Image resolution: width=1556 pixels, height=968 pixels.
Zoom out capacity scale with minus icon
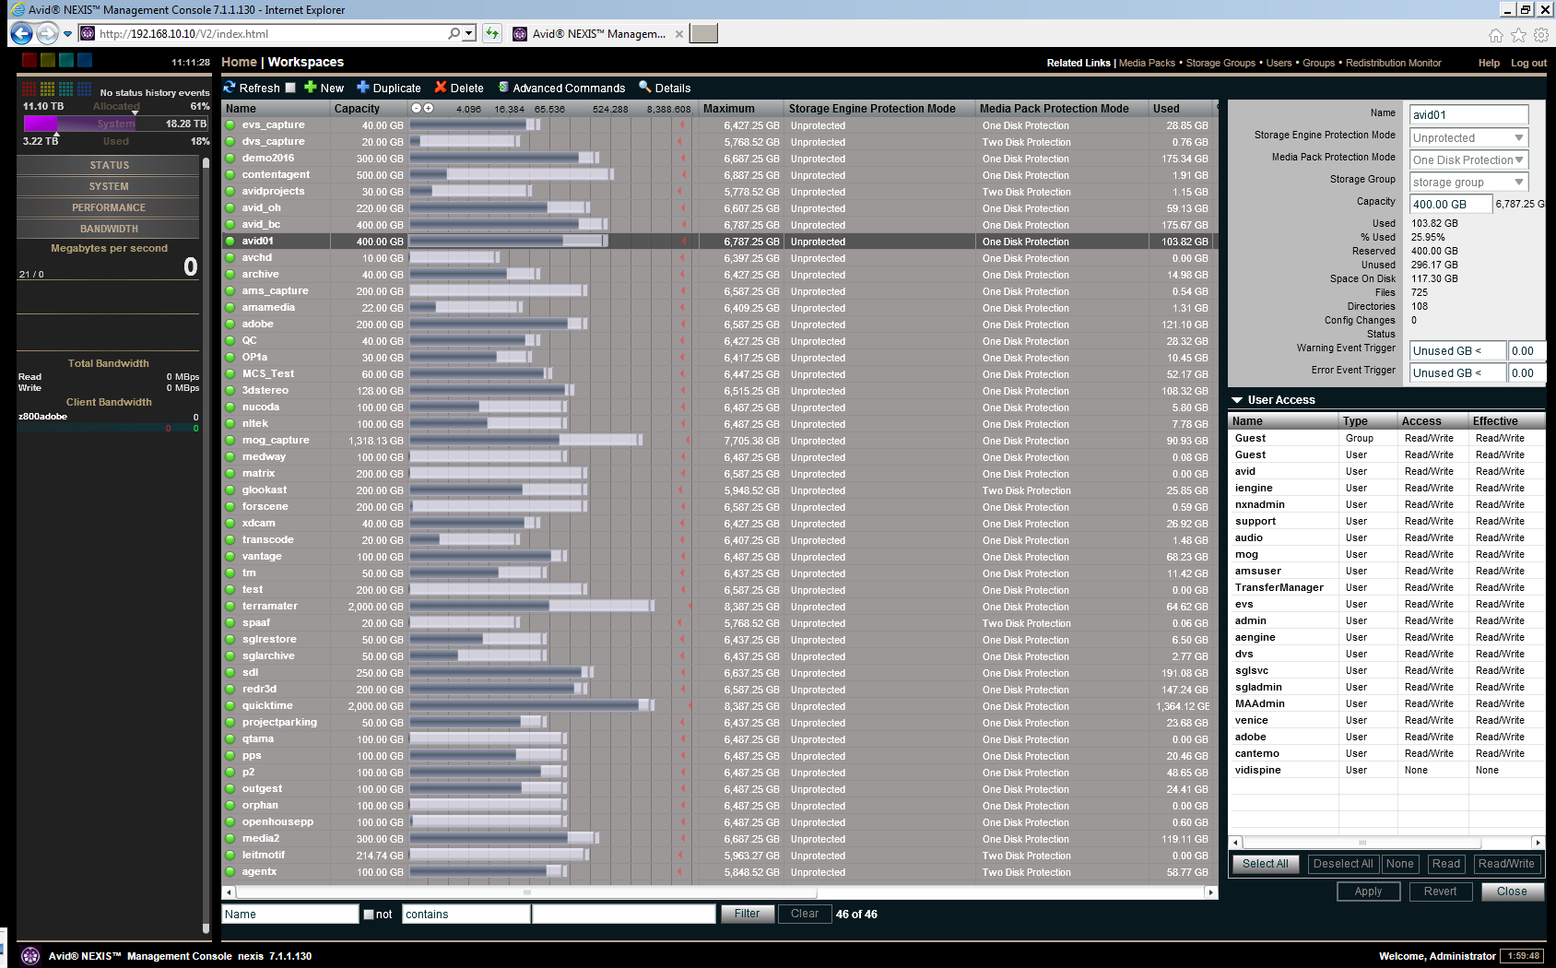pos(417,108)
